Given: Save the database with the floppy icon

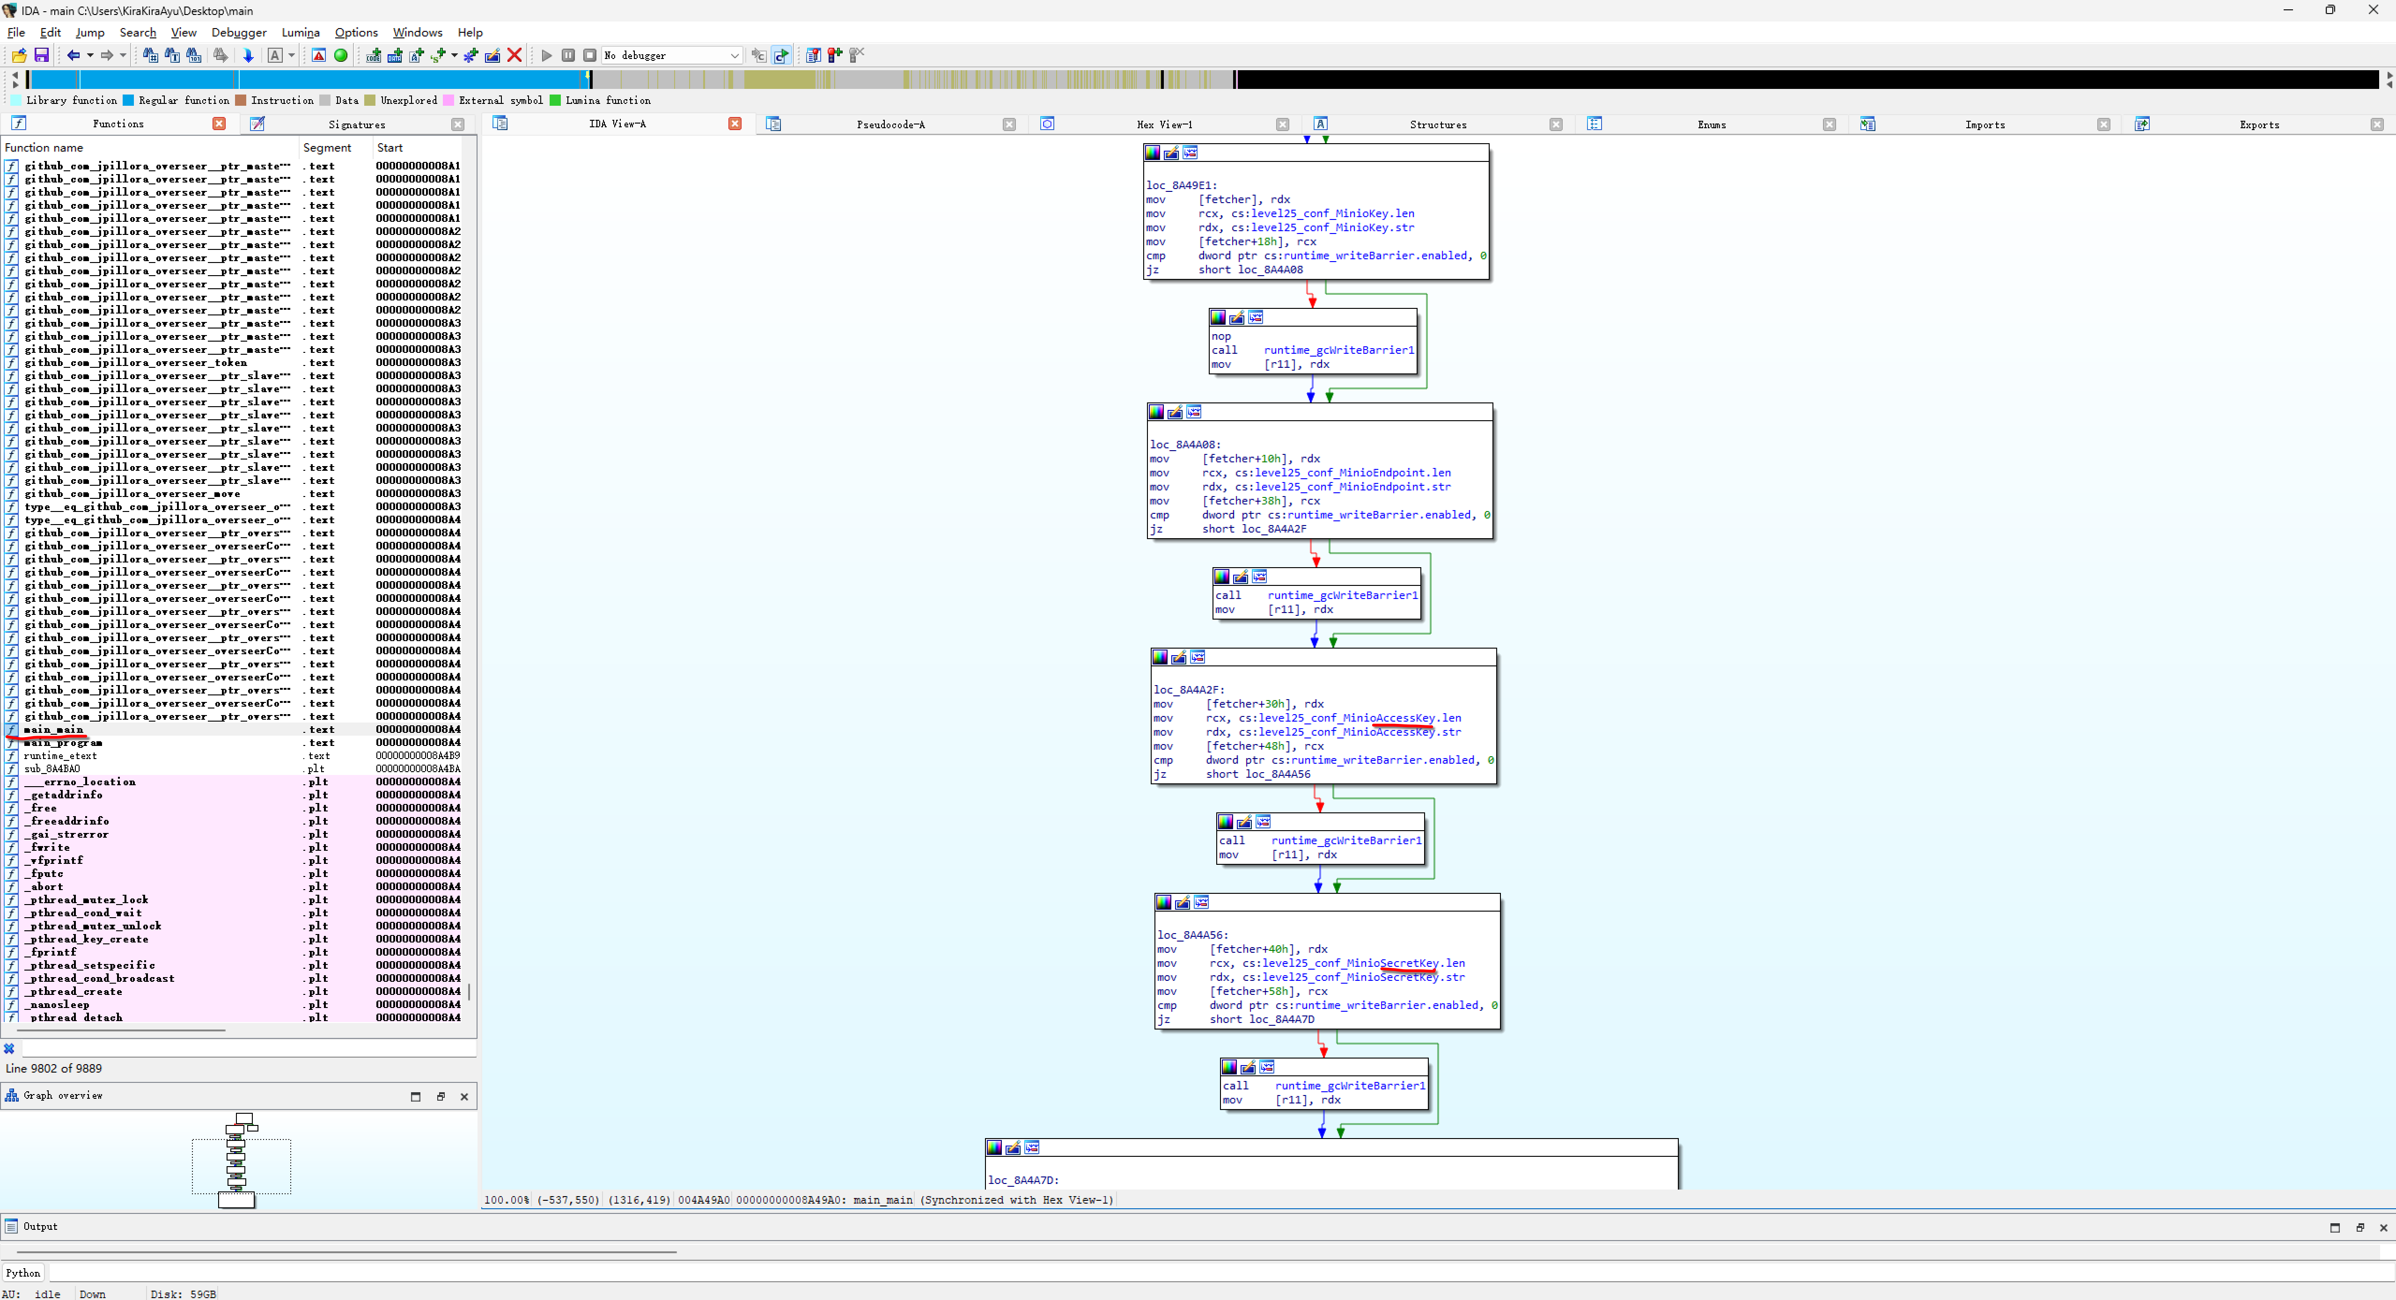Looking at the screenshot, I should coord(41,56).
